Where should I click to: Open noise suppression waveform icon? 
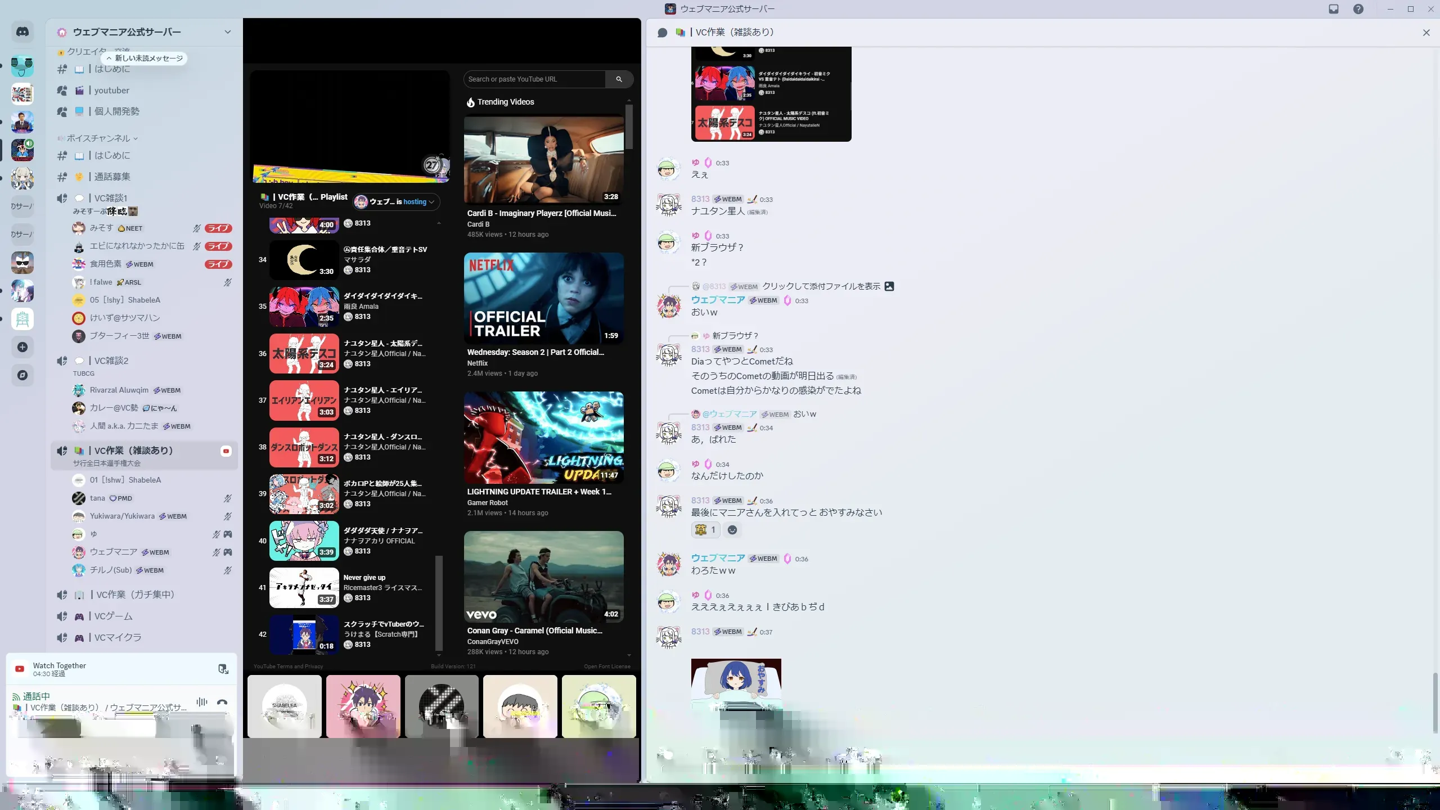pyautogui.click(x=202, y=702)
